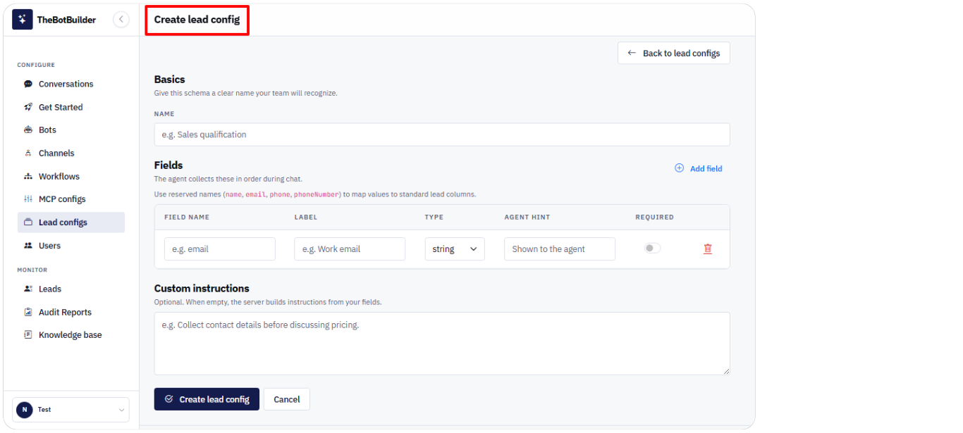Select the Lead configs sidebar item

pos(71,222)
